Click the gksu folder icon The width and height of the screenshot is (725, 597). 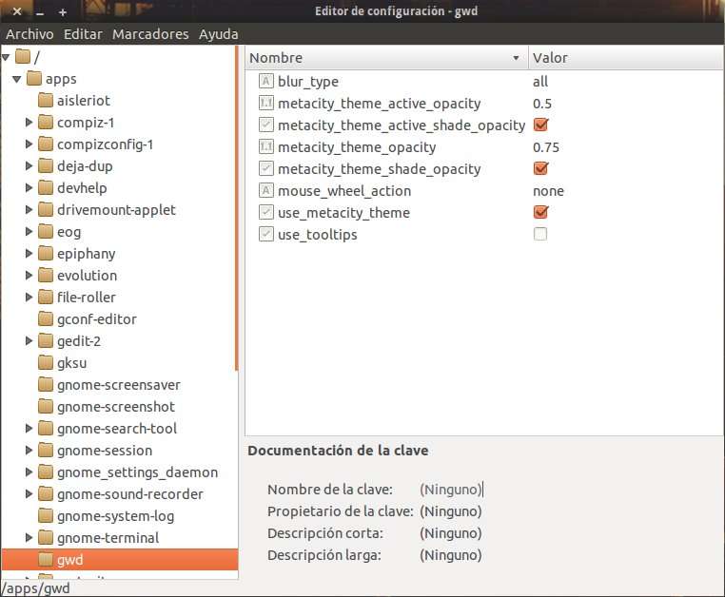click(46, 363)
